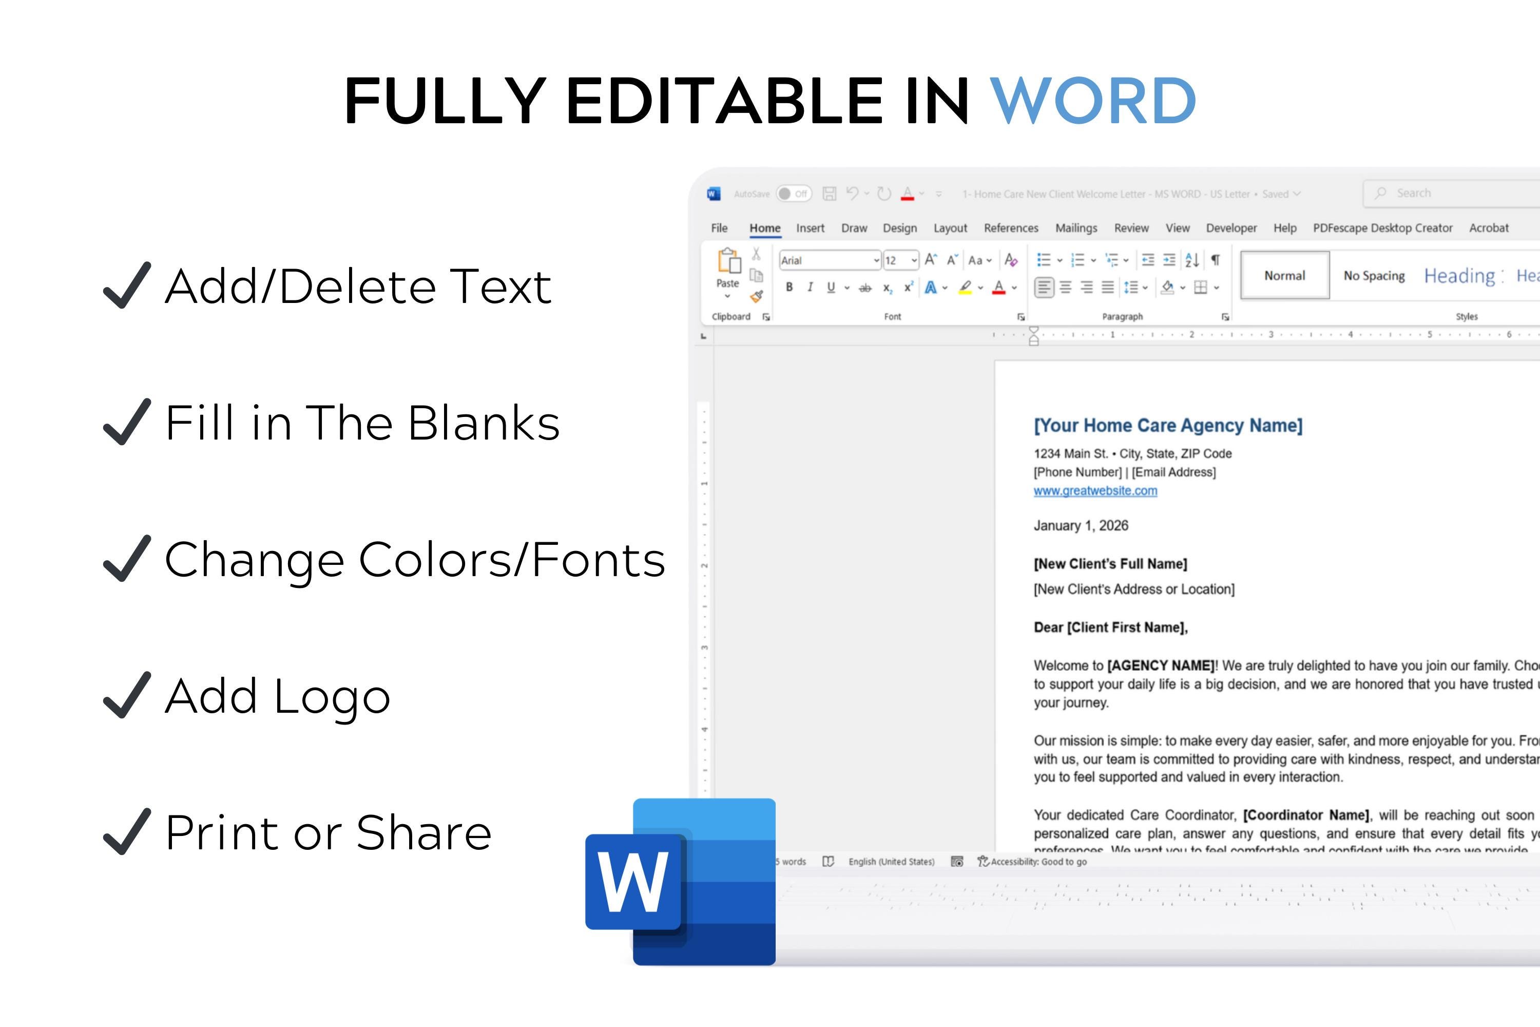The width and height of the screenshot is (1540, 1027).
Task: Apply the No Spacing style
Action: (x=1374, y=276)
